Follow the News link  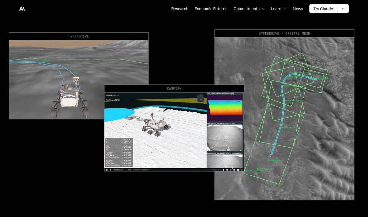pyautogui.click(x=298, y=9)
